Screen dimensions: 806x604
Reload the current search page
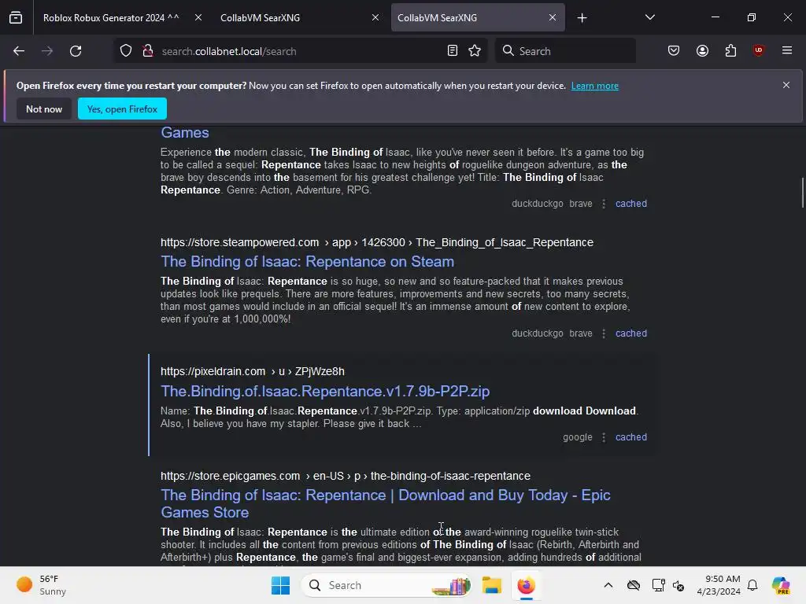pos(76,51)
